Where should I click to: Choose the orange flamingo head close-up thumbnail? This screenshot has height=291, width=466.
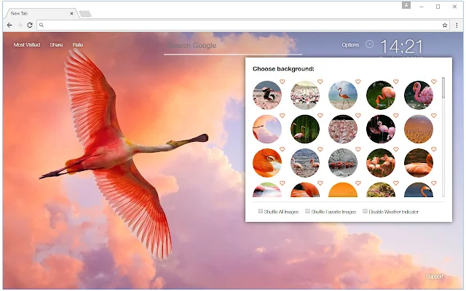pos(267,163)
